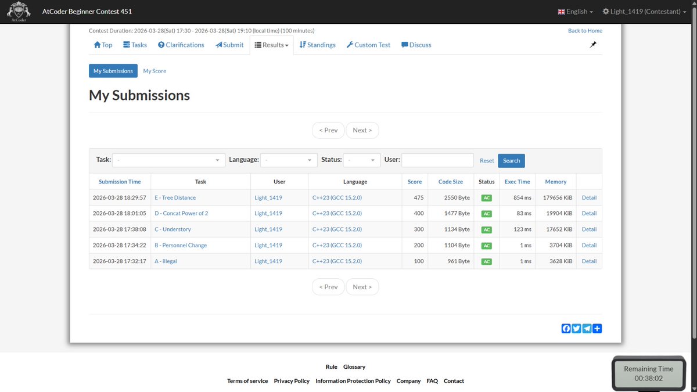The width and height of the screenshot is (697, 392).
Task: Open the FAQ footer link
Action: click(432, 381)
